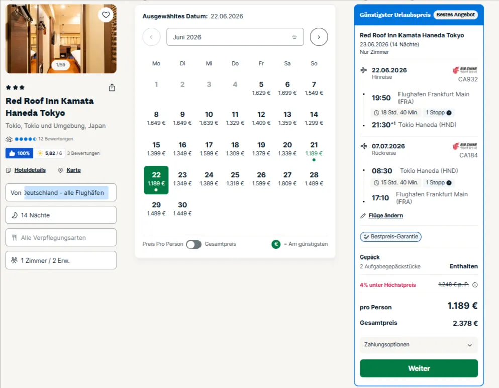The height and width of the screenshot is (388, 499).
Task: Open the Alle Verpflegungsarten selector
Action: click(61, 238)
